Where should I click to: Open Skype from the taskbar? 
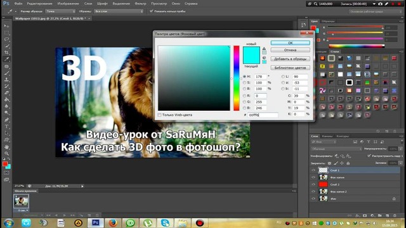click(x=165, y=222)
